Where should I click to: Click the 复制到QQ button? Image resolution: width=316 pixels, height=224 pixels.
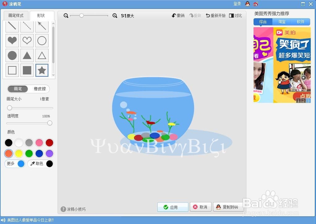coord(228,207)
